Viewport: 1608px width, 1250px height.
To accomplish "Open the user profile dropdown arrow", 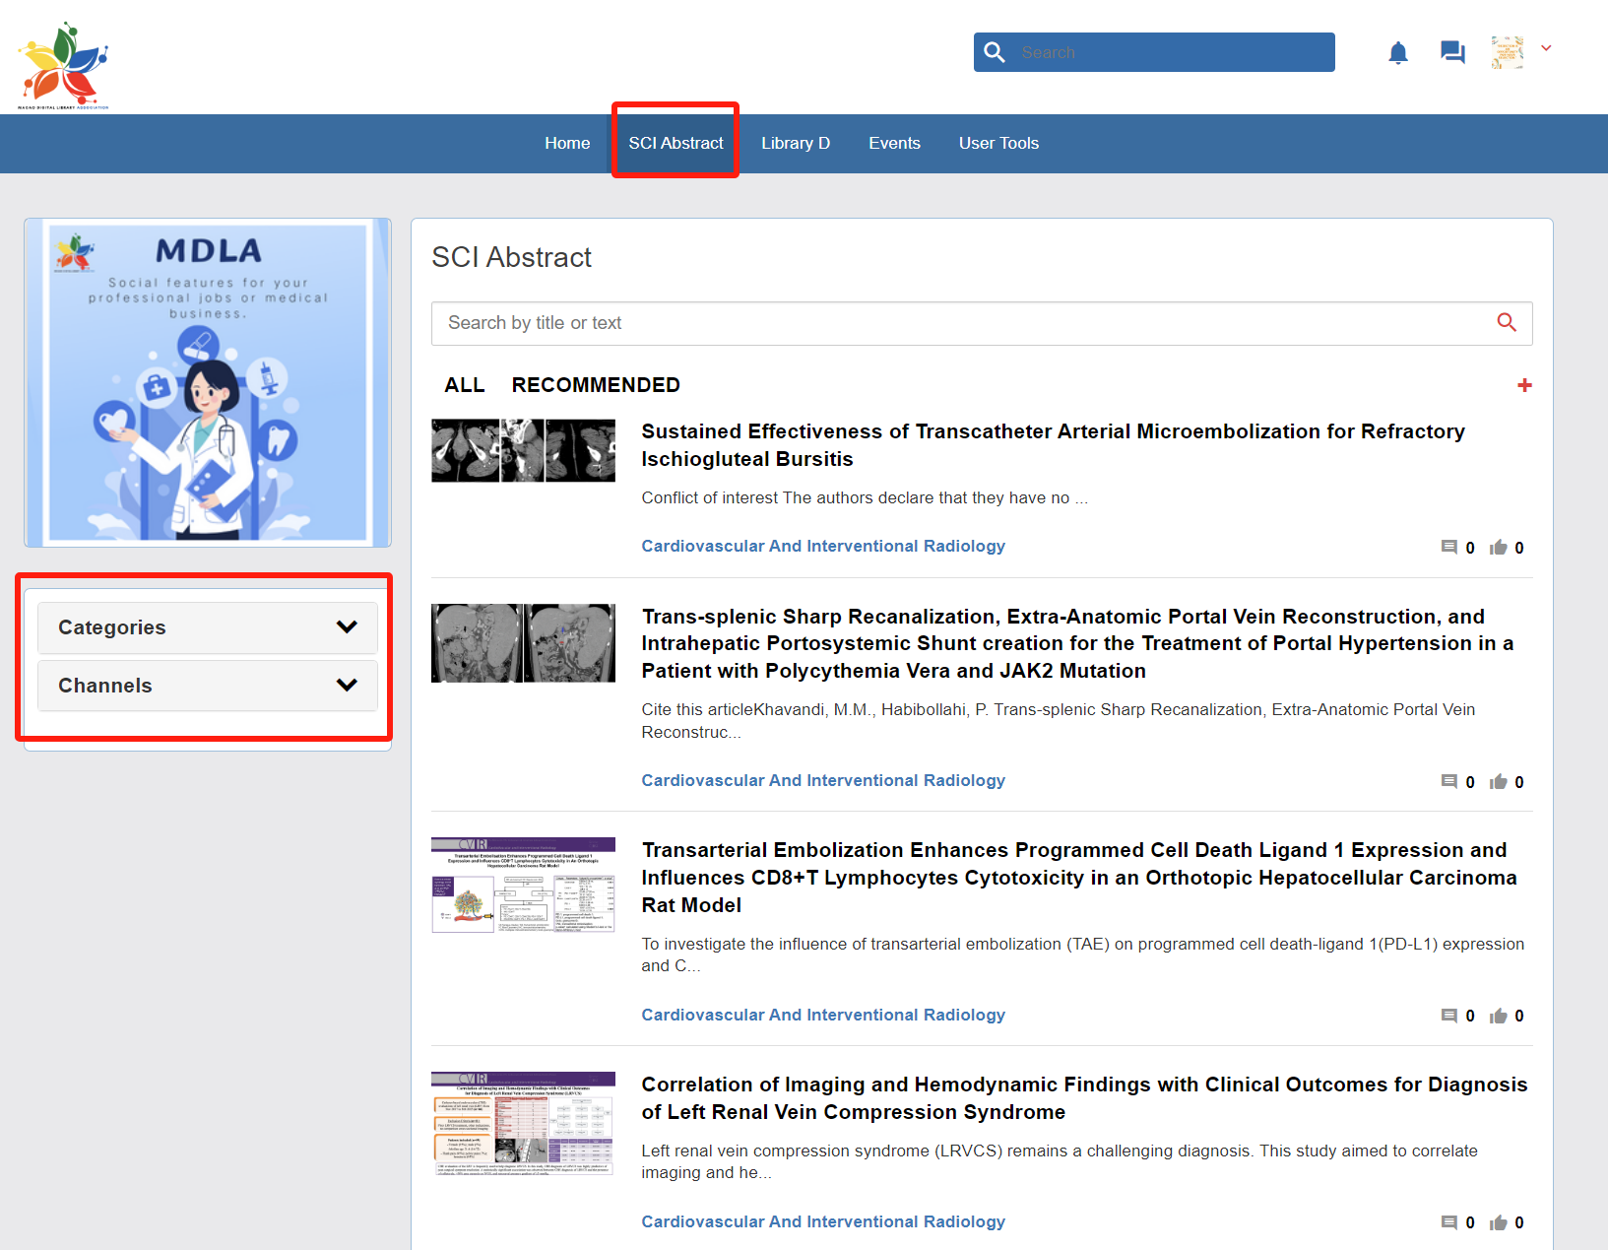I will pos(1546,48).
